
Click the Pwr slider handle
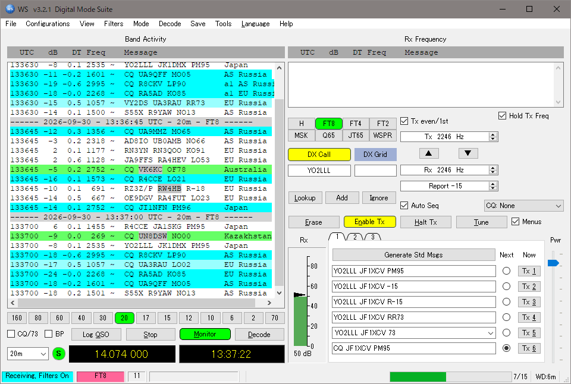click(x=553, y=263)
